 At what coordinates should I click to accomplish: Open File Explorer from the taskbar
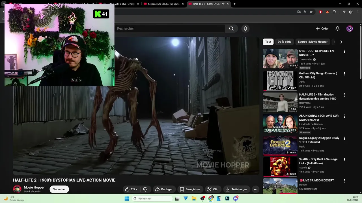tap(194, 198)
